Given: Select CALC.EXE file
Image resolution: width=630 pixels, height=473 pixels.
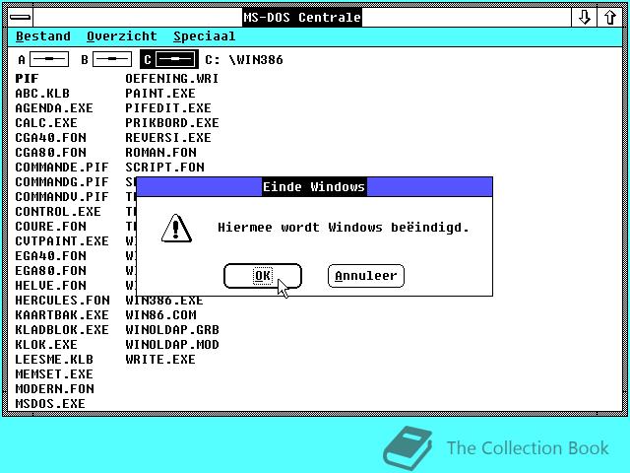Looking at the screenshot, I should (46, 122).
